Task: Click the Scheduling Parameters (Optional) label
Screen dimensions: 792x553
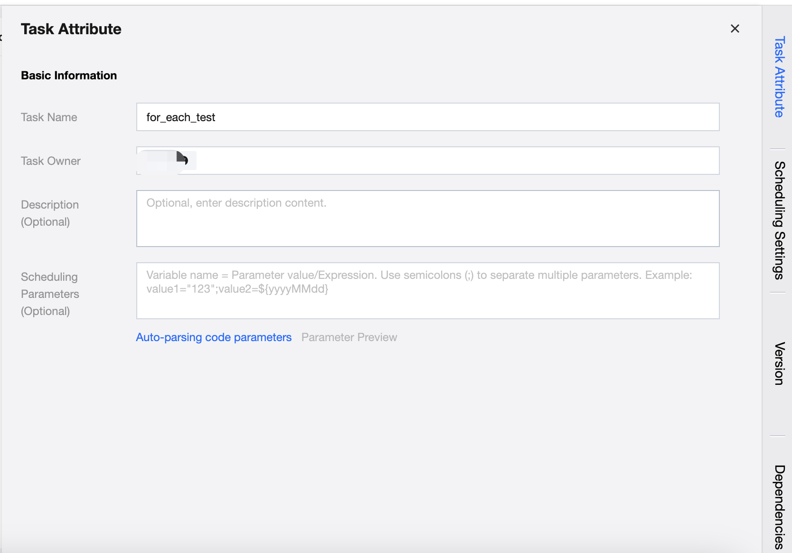Action: (50, 294)
